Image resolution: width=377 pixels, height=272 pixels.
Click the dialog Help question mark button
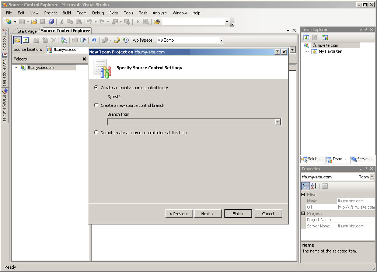click(277, 52)
